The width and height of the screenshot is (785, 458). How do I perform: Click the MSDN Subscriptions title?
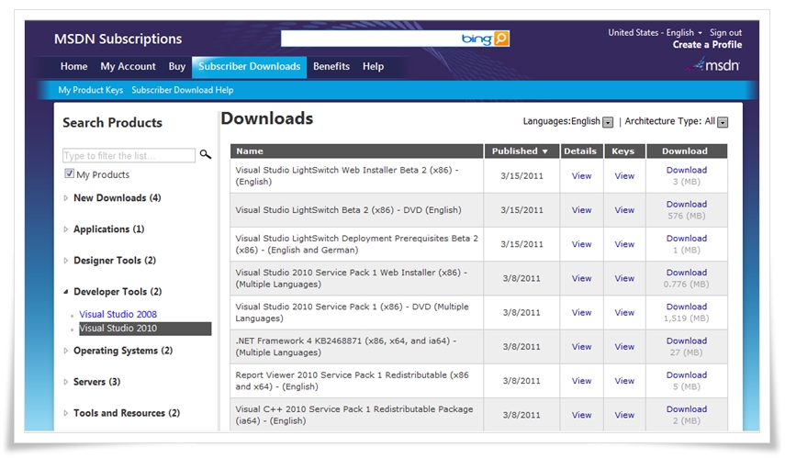coord(118,39)
